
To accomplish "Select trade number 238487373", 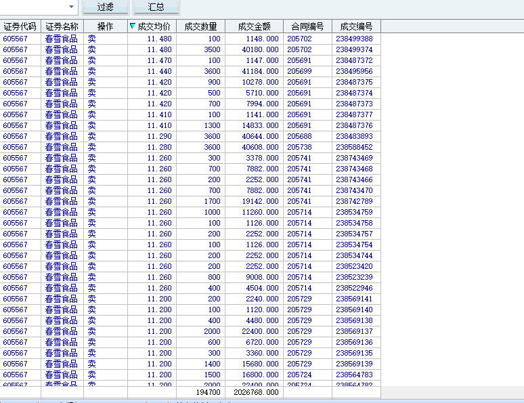I will pos(354,104).
